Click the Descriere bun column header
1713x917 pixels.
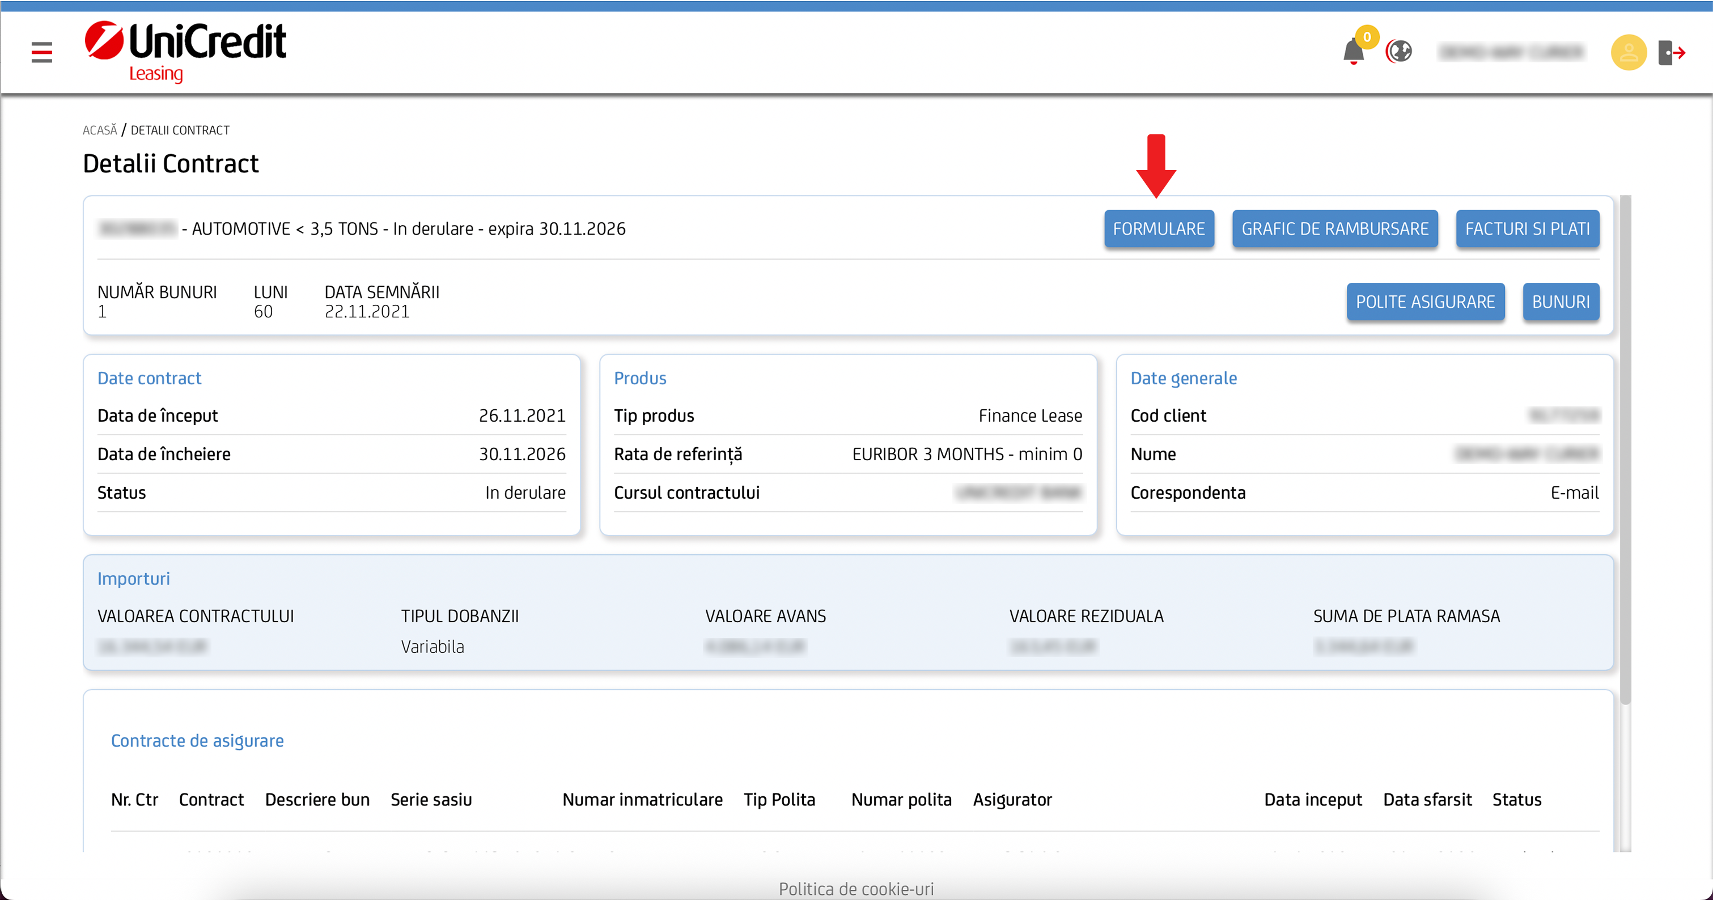317,800
